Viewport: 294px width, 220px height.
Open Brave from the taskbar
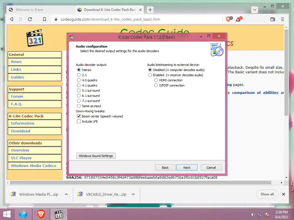41,214
